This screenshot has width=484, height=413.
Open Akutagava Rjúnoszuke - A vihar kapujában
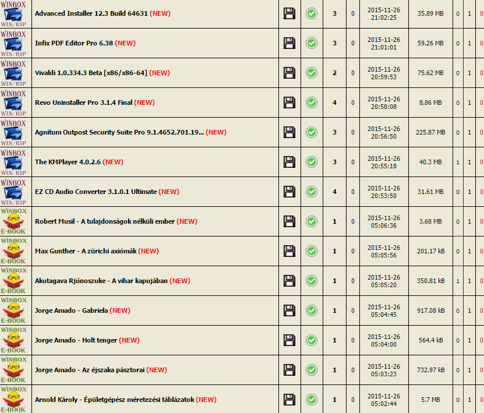[101, 281]
